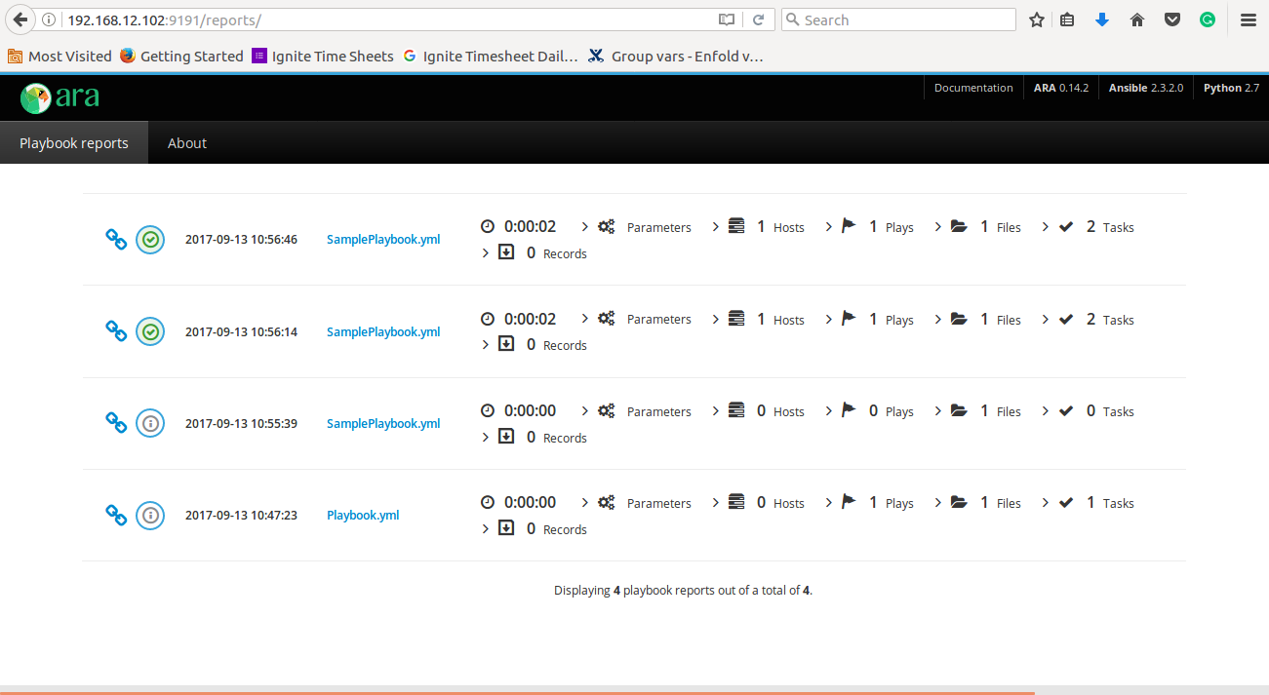Open Most Visited bookmarks folder
Screen dimensions: 1269x695
(x=59, y=56)
